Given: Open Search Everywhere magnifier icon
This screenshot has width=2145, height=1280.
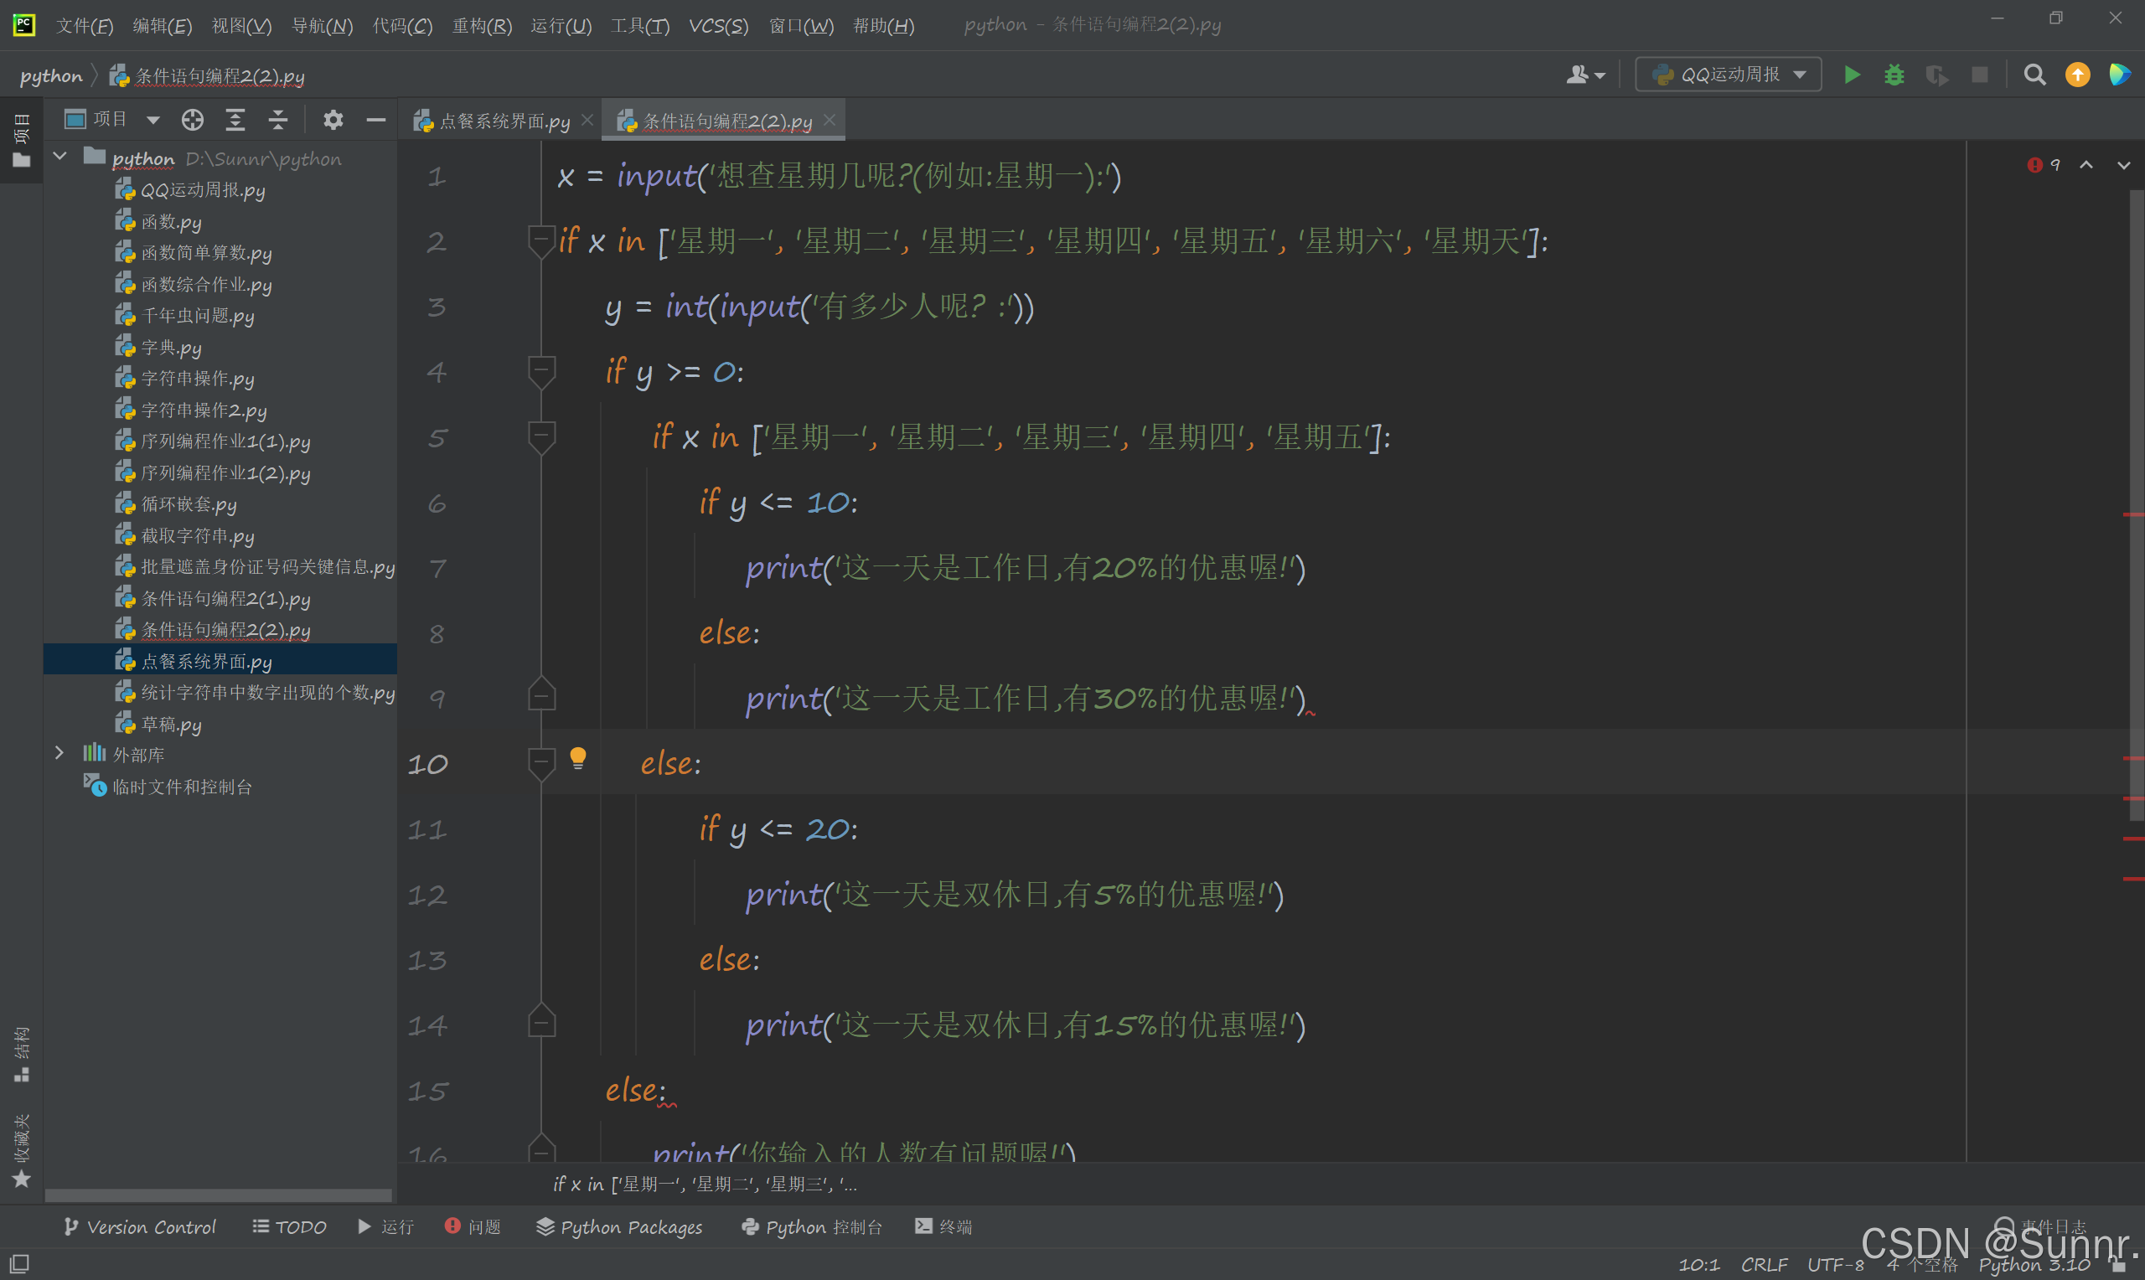Looking at the screenshot, I should tap(2034, 75).
